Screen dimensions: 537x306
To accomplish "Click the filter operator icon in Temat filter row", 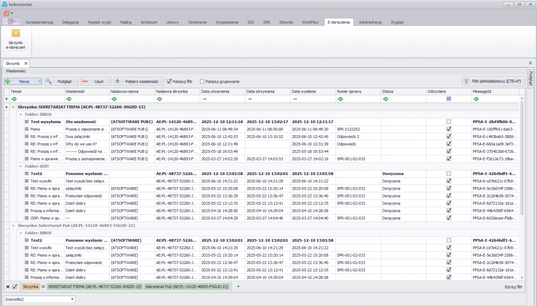I will (14, 99).
